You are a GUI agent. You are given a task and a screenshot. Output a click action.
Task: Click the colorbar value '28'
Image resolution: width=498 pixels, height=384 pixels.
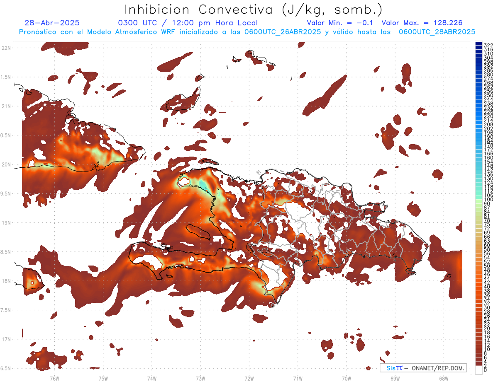[487, 312]
